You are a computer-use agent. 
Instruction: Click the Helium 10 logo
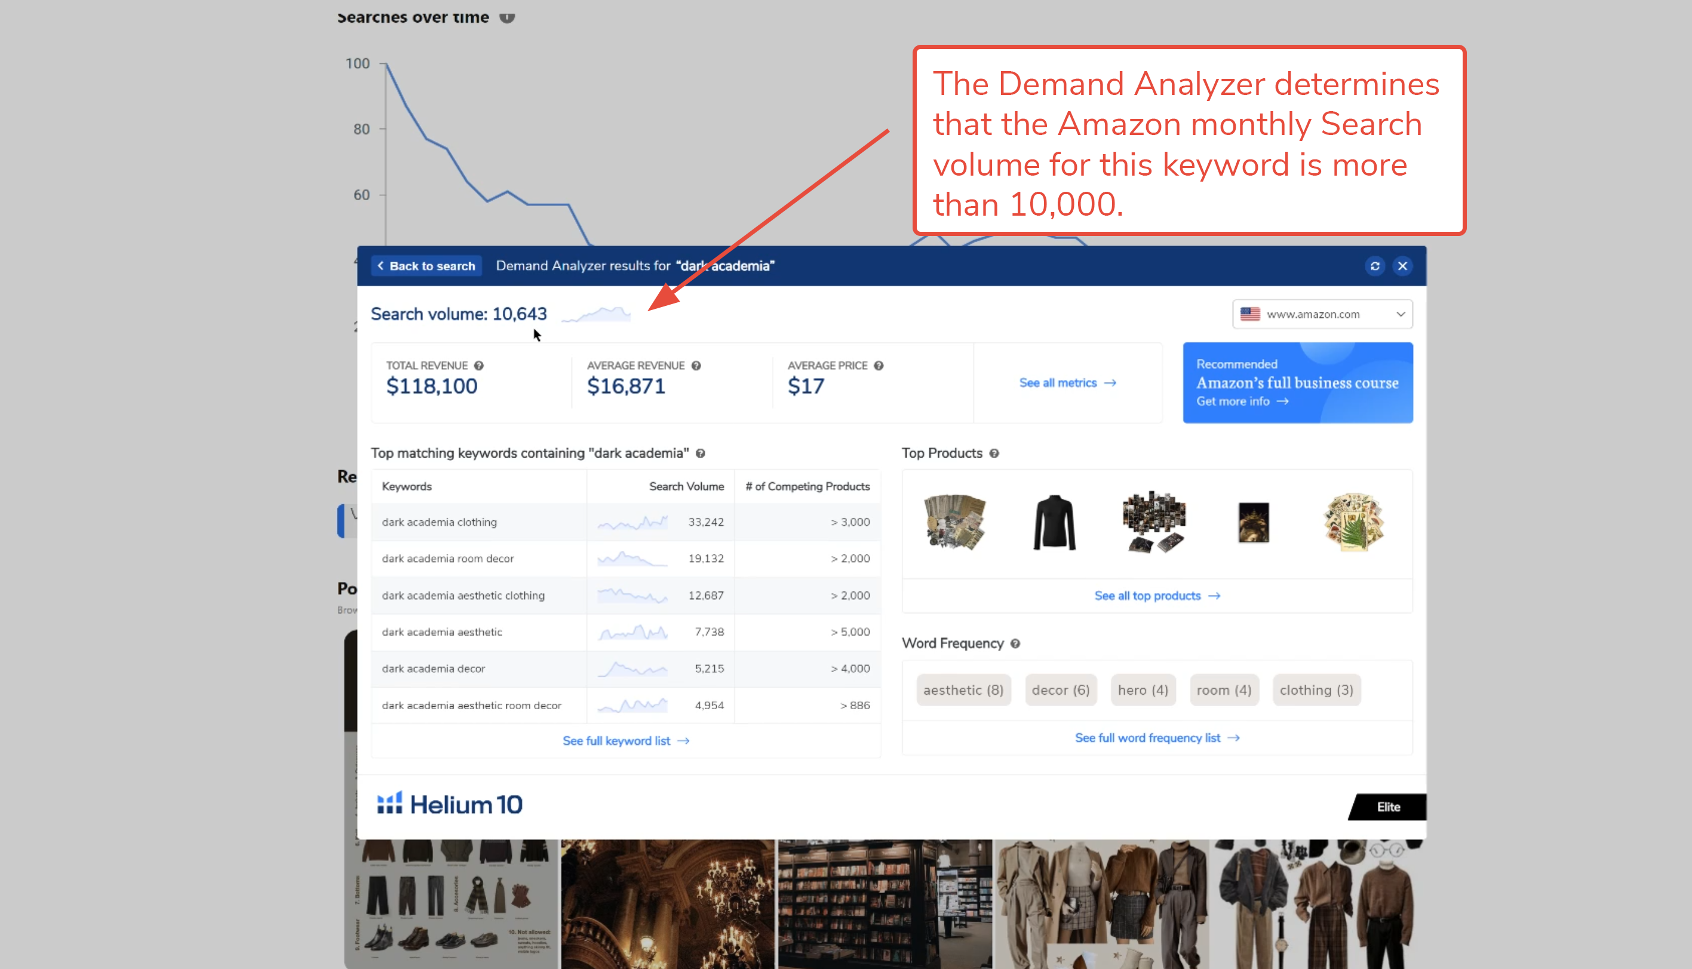click(450, 805)
